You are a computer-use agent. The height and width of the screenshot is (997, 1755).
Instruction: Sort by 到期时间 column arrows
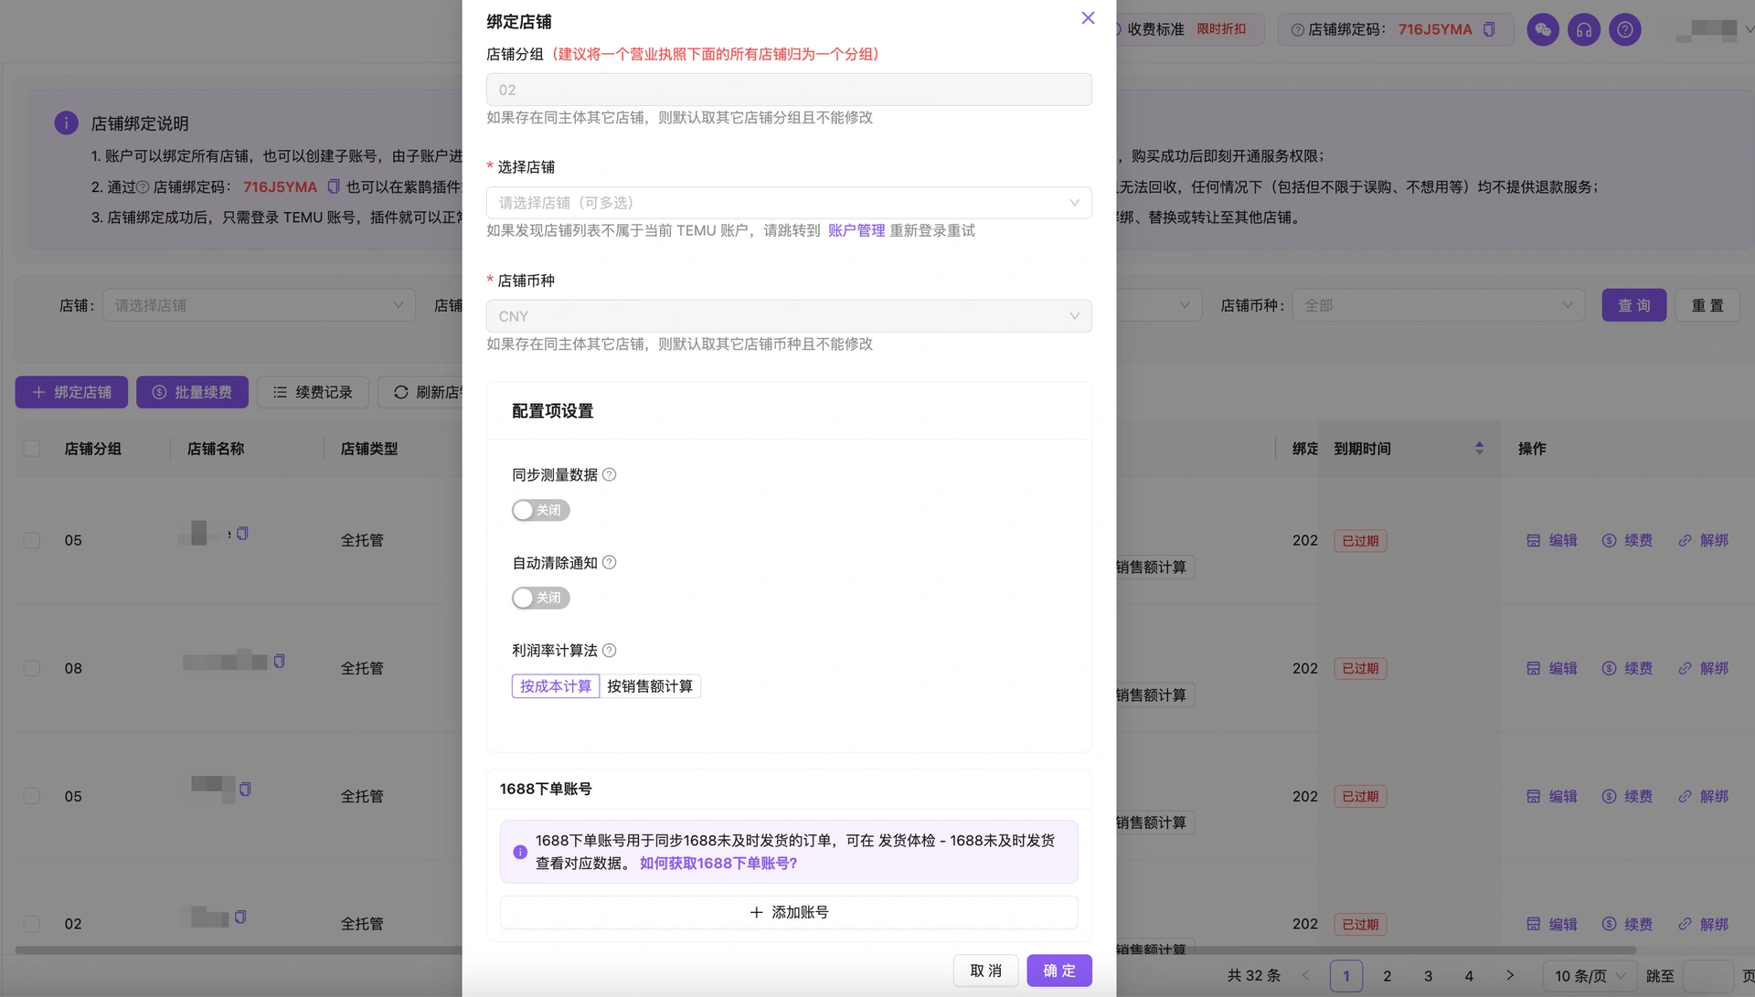(1479, 448)
